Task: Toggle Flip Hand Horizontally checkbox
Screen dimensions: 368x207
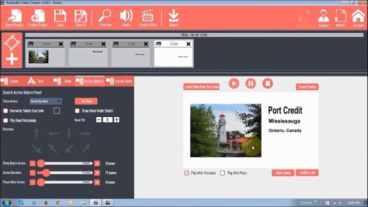Action: pos(6,120)
